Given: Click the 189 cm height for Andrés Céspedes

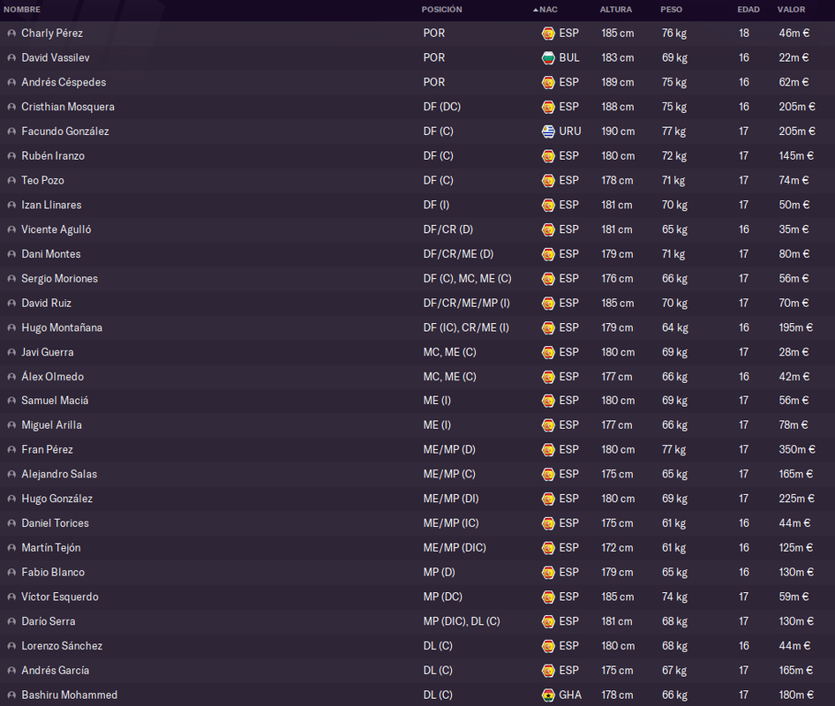Looking at the screenshot, I should 617,82.
